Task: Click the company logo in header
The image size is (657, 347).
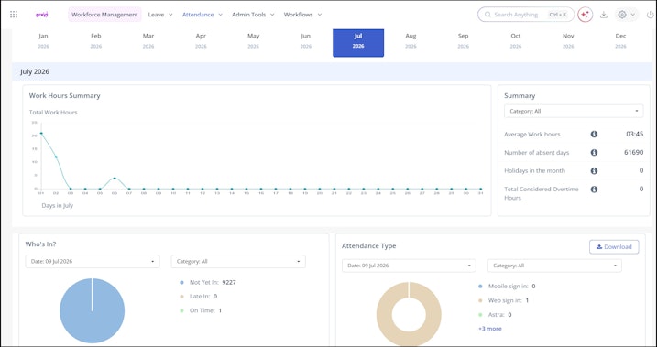Action: pyautogui.click(x=42, y=15)
